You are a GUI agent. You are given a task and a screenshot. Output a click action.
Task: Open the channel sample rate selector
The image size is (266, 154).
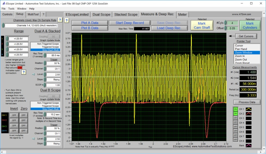31,25
